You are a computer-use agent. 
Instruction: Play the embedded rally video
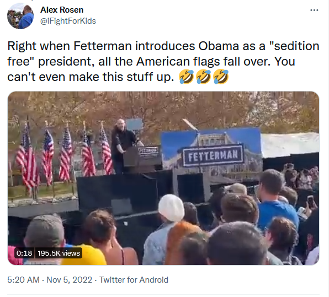pyautogui.click(x=163, y=178)
